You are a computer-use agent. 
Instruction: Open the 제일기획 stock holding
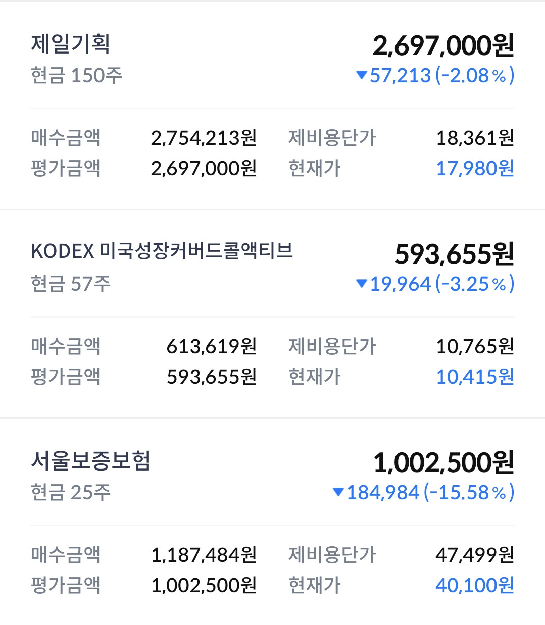coord(70,44)
